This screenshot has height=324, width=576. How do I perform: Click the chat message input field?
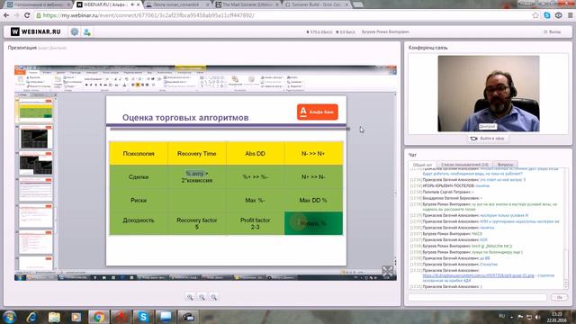click(x=477, y=297)
